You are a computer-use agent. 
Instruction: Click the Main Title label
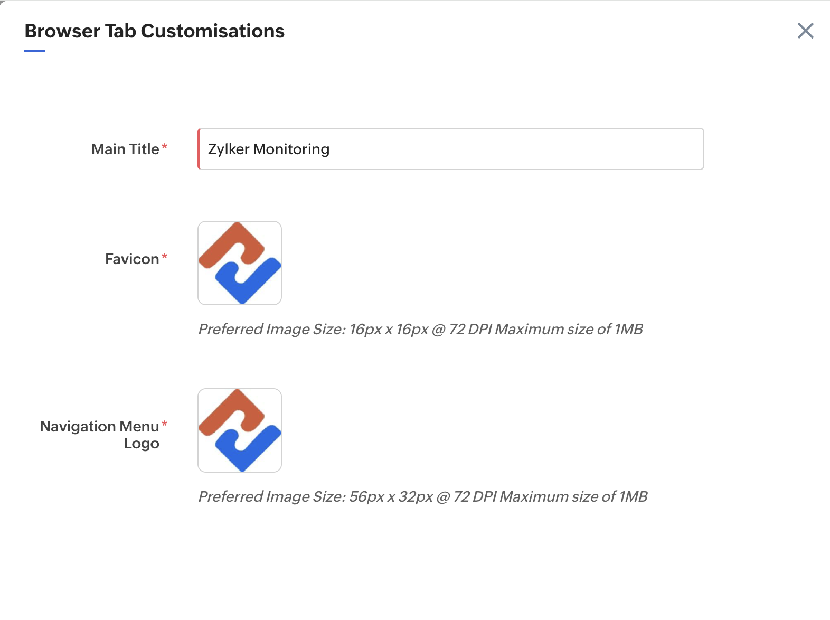125,149
